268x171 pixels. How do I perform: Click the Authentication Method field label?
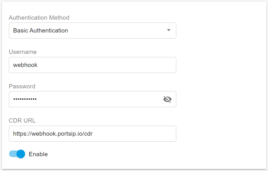[x=39, y=18]
